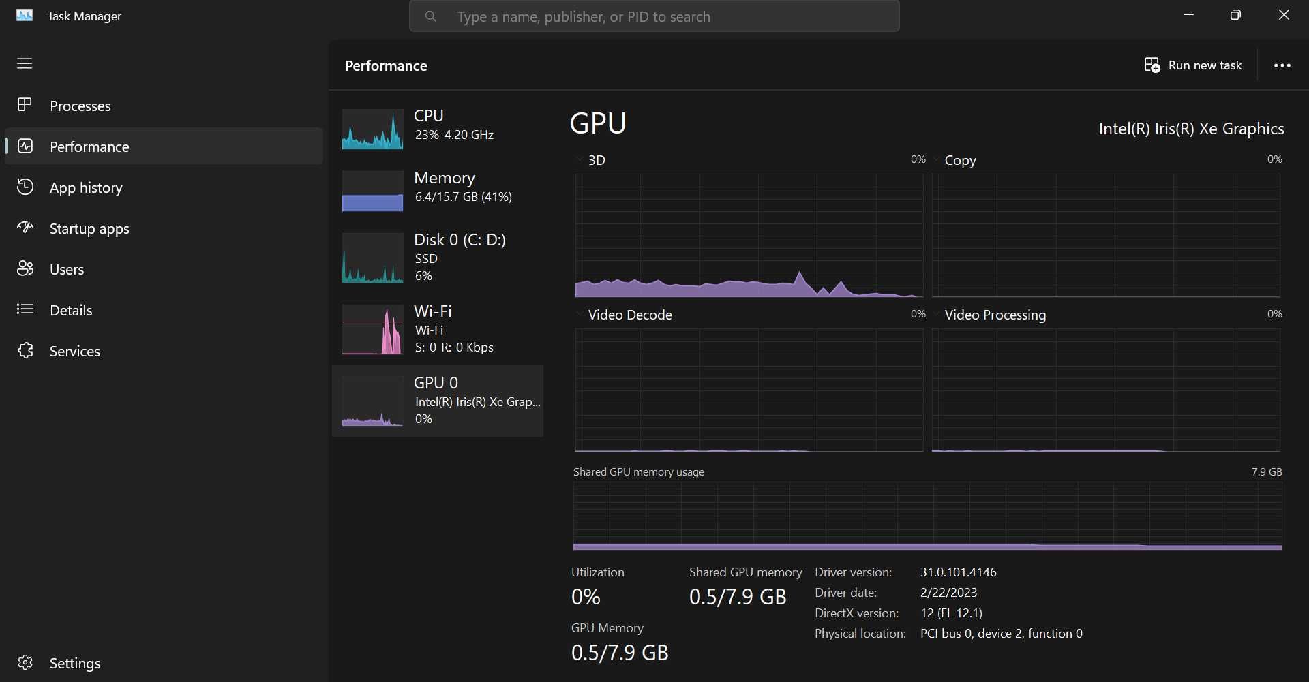Click the 7.9 GB graph maximum label
This screenshot has width=1309, height=682.
tap(1267, 471)
